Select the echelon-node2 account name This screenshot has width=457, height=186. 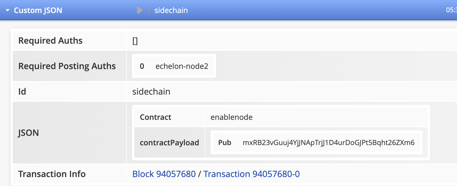182,66
